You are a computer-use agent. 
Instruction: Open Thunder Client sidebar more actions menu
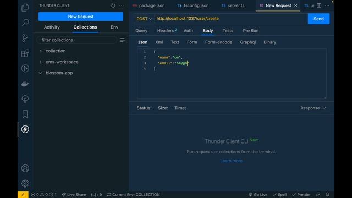122,5
